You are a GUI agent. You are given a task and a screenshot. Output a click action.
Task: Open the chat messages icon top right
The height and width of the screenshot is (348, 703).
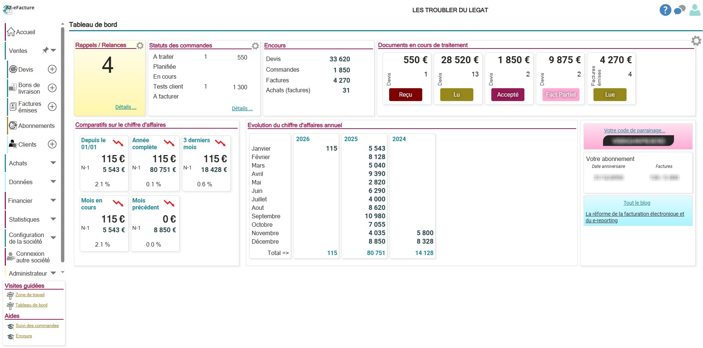click(679, 10)
